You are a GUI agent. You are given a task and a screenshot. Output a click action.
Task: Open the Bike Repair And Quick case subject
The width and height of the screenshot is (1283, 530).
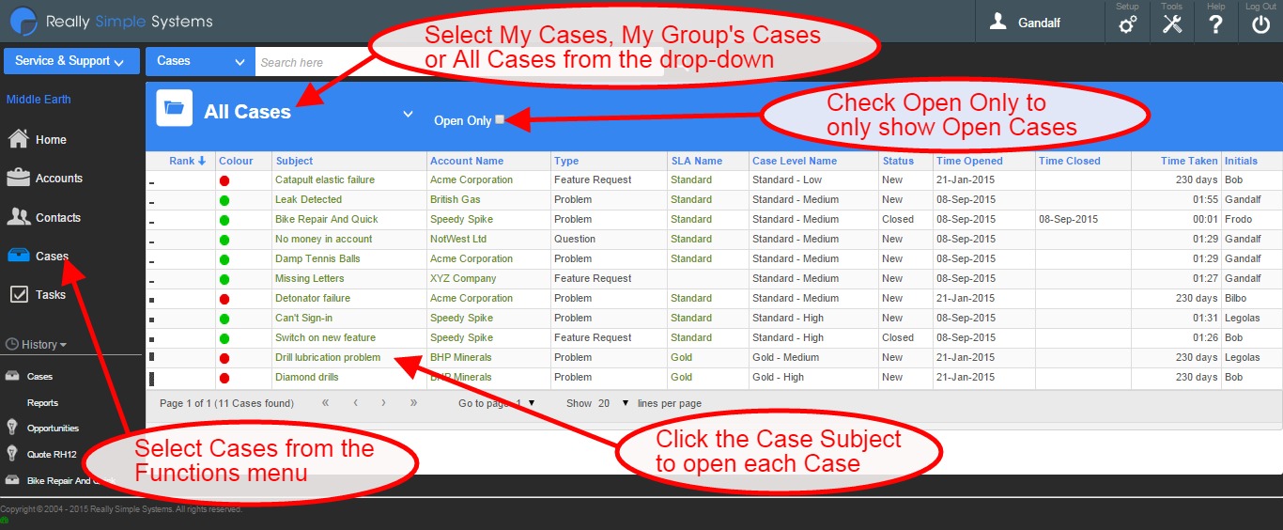pos(327,219)
